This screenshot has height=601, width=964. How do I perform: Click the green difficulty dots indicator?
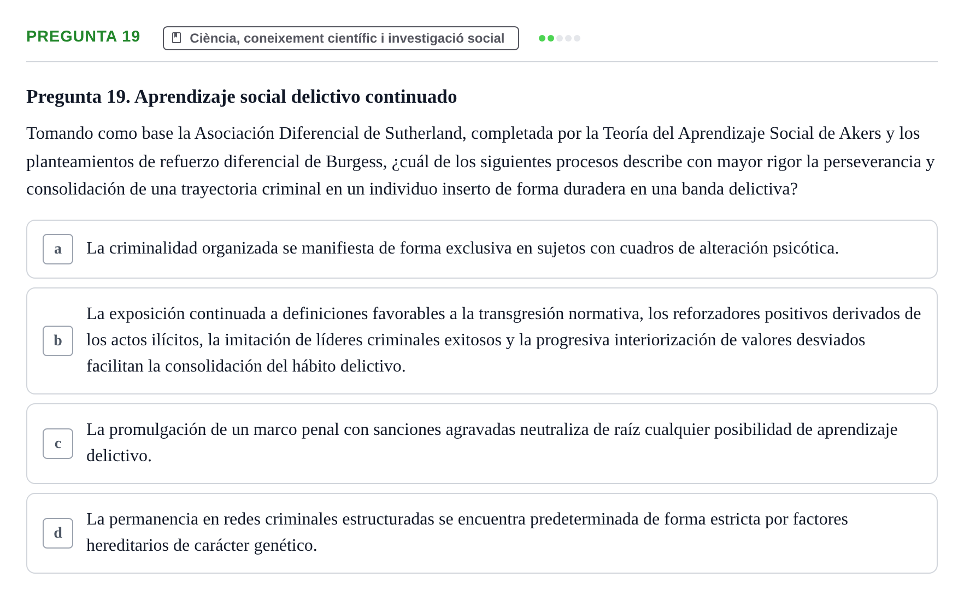click(560, 38)
